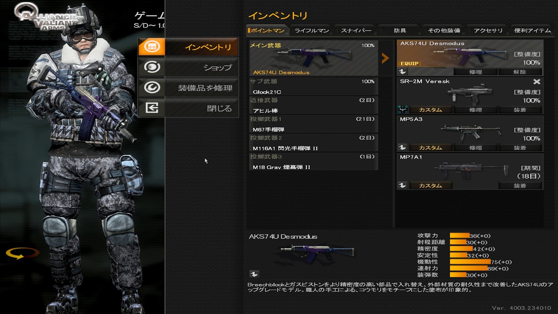Equip SR-2M Veresk with 装着
Image resolution: width=558 pixels, height=314 pixels.
(520, 110)
